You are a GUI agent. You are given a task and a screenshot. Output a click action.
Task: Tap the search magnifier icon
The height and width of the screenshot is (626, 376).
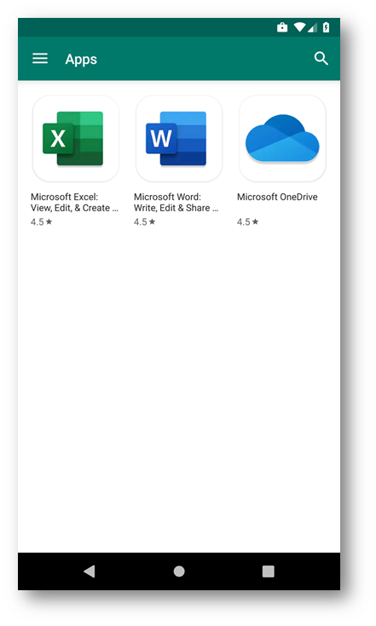click(321, 59)
